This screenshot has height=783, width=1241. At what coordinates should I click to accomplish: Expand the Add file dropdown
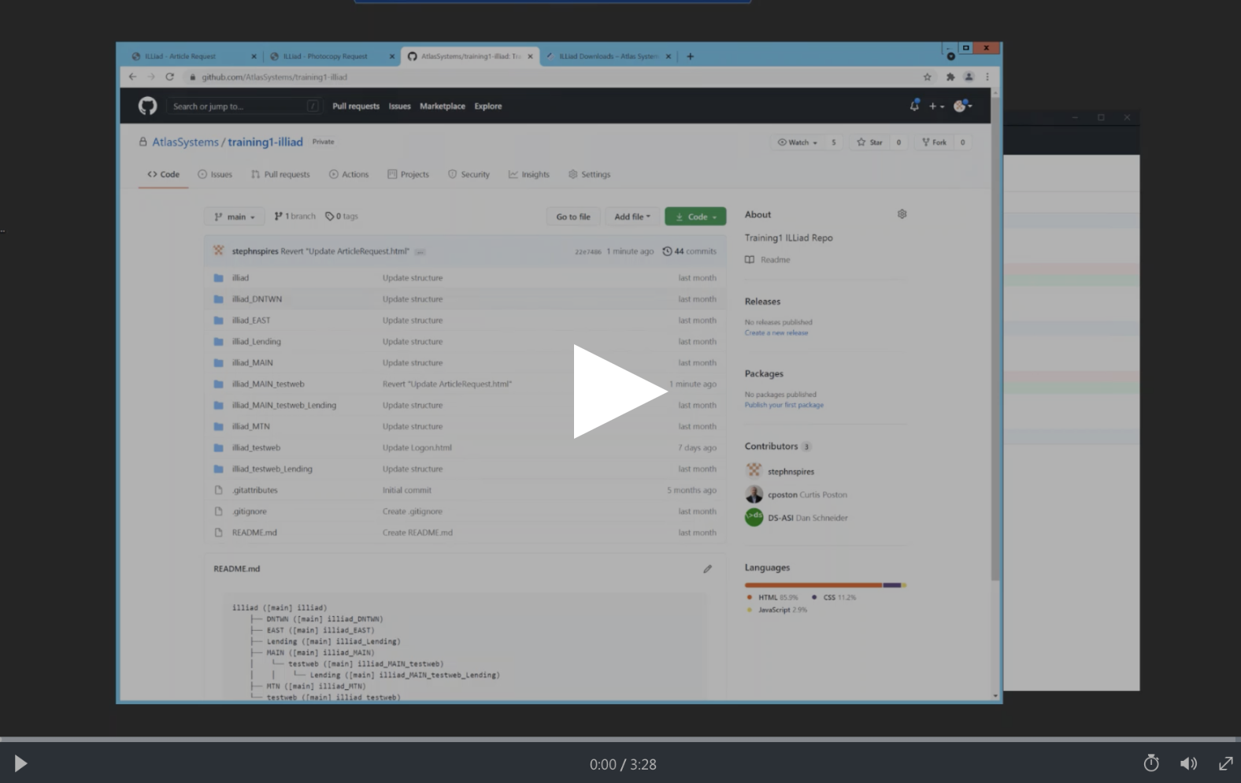632,217
